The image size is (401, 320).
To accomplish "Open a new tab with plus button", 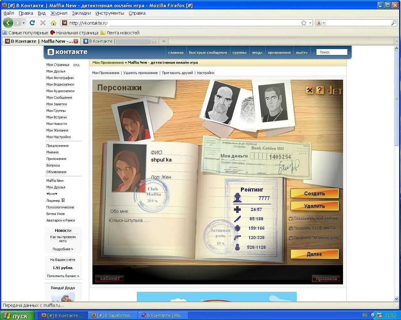I will pyautogui.click(x=164, y=41).
